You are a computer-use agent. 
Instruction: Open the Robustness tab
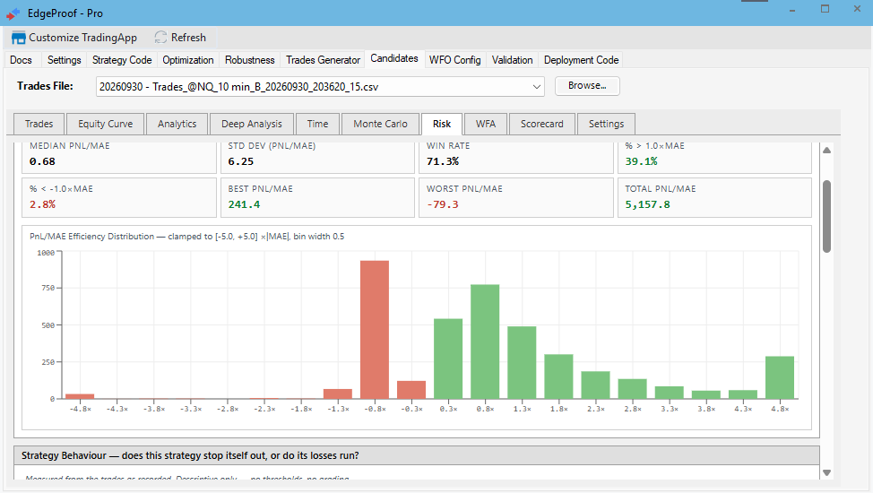(x=250, y=60)
